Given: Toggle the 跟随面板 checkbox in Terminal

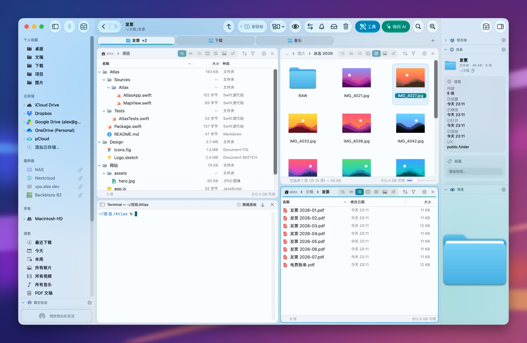Looking at the screenshot, I should pyautogui.click(x=239, y=205).
